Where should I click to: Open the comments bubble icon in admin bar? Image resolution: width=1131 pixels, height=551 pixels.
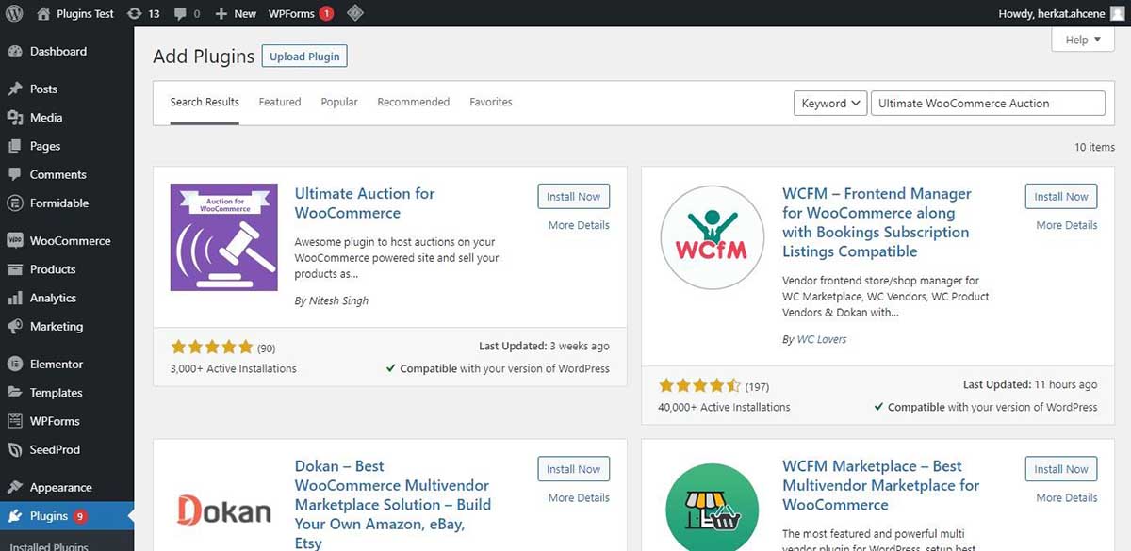point(181,14)
